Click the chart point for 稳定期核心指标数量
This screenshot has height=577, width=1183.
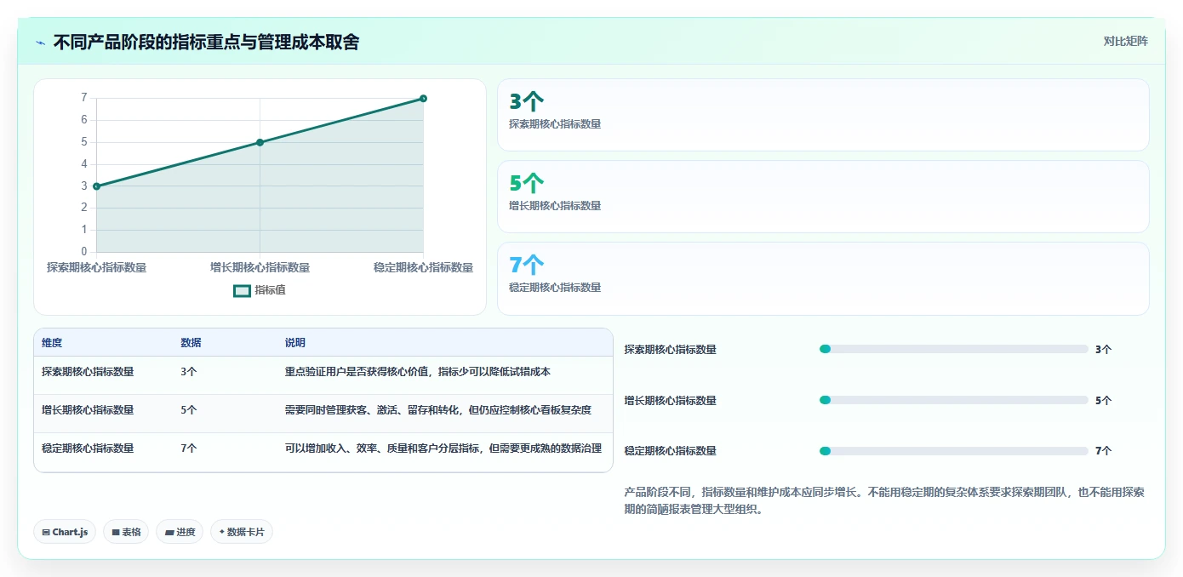click(423, 99)
